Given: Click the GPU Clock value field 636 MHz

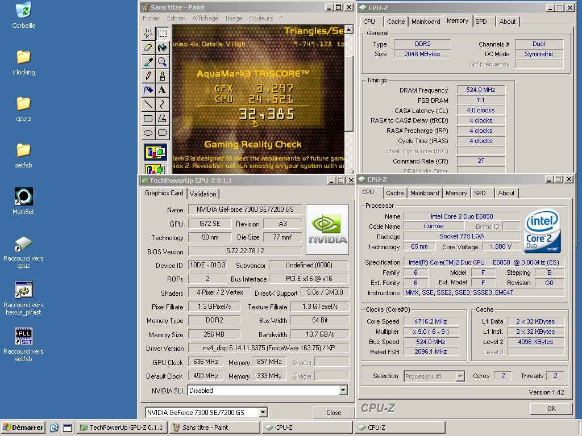Looking at the screenshot, I should 206,362.
